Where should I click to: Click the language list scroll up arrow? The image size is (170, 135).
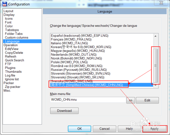[155, 36]
